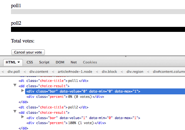Select the dt choice-title poll2 row
This screenshot has width=185, height=130.
pos(53,107)
